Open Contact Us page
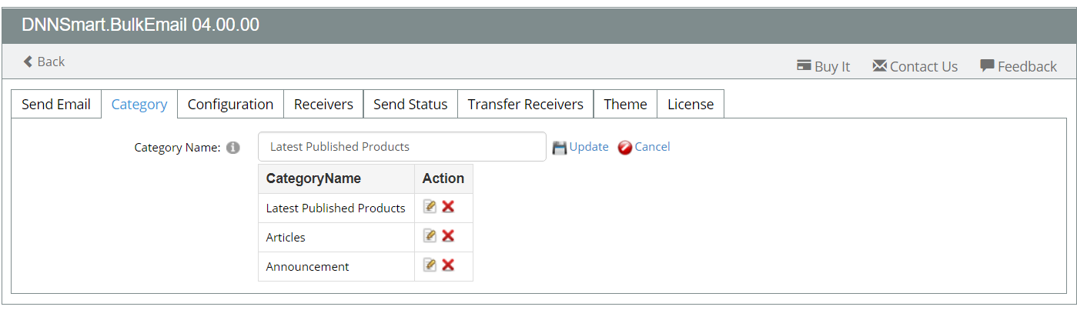Viewport: 1077px width, 310px height. (x=915, y=66)
